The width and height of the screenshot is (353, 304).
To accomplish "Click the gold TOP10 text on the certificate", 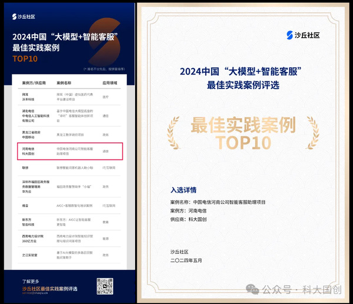I will [x=243, y=142].
